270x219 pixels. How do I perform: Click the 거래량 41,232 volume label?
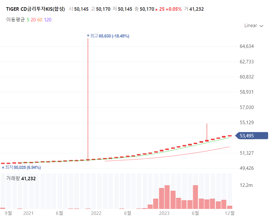tap(21, 178)
